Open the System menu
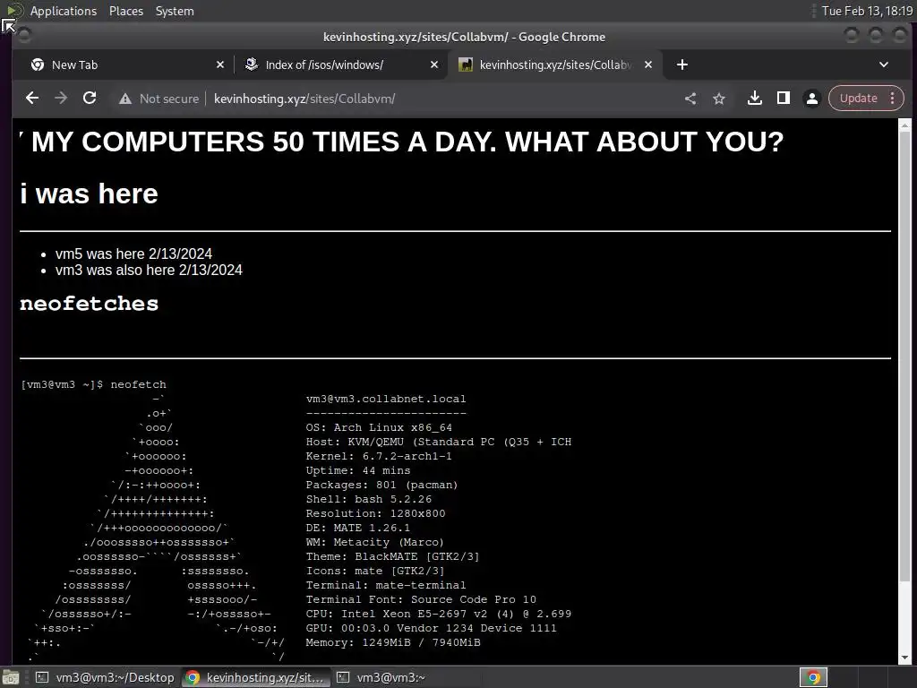This screenshot has width=917, height=688. pyautogui.click(x=175, y=11)
